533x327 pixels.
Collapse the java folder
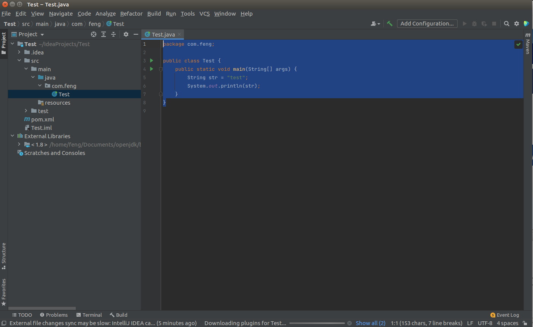point(33,78)
